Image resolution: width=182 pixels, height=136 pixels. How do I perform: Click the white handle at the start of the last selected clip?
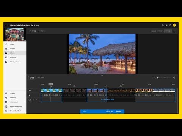(135, 95)
